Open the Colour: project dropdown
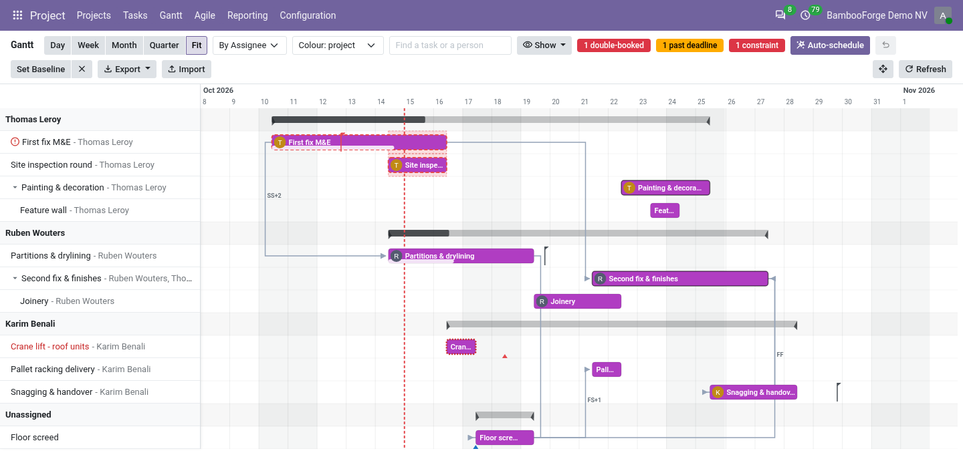The height and width of the screenshot is (465, 963). click(338, 45)
